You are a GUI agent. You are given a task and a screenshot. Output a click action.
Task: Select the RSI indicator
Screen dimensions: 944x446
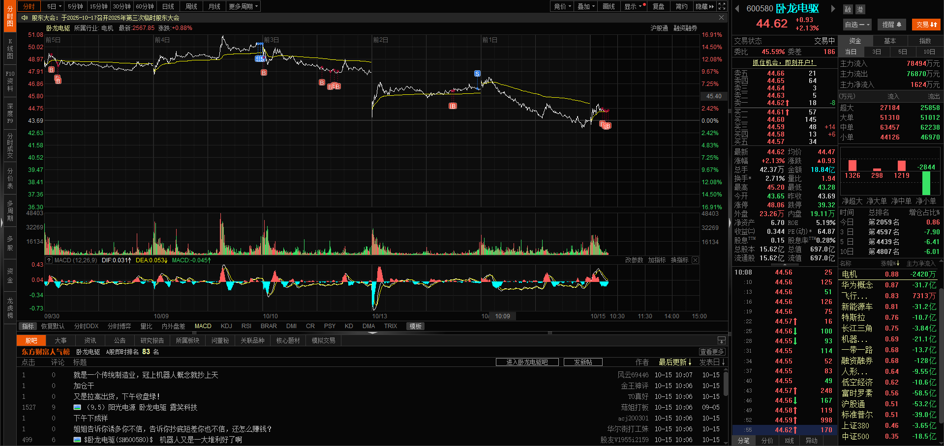pyautogui.click(x=246, y=326)
